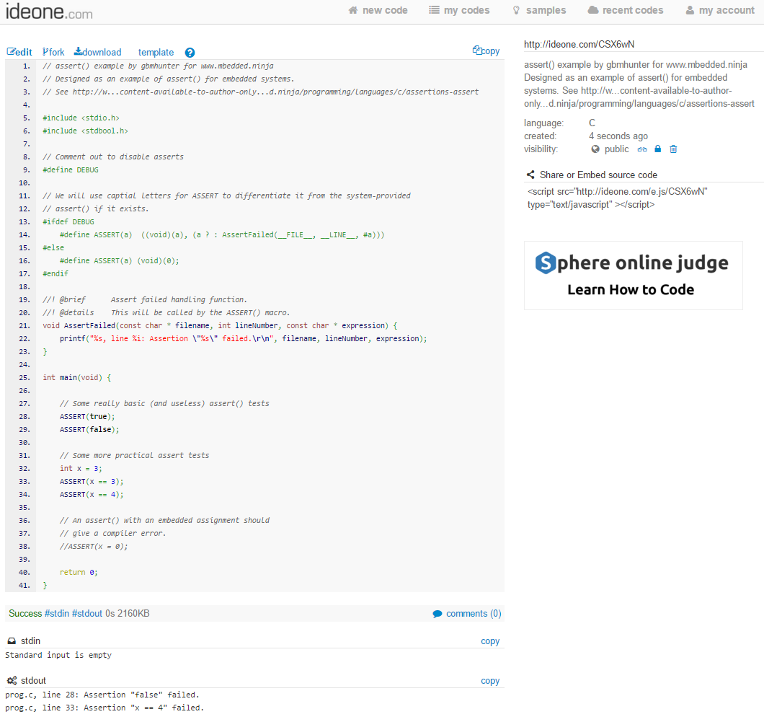Open the template help question mark icon

[x=189, y=52]
